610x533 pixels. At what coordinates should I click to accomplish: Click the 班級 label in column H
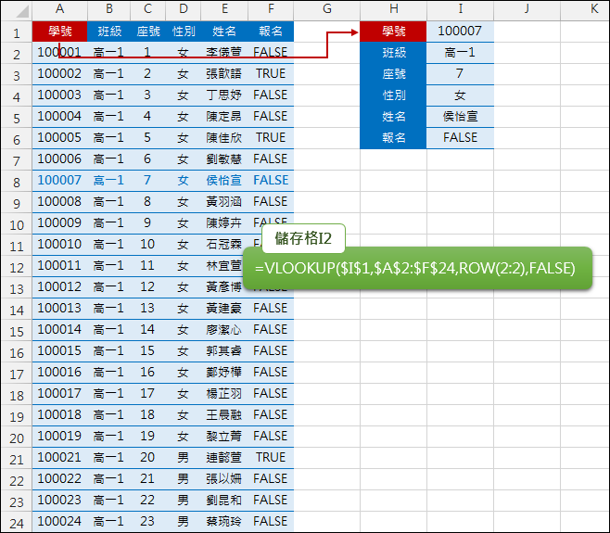pos(393,53)
